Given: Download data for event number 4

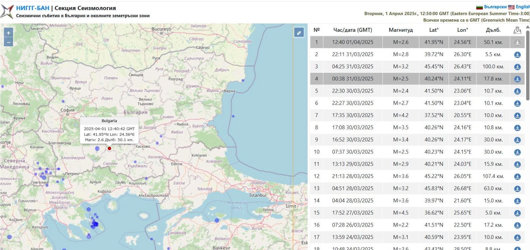Looking at the screenshot, I should pos(517,79).
